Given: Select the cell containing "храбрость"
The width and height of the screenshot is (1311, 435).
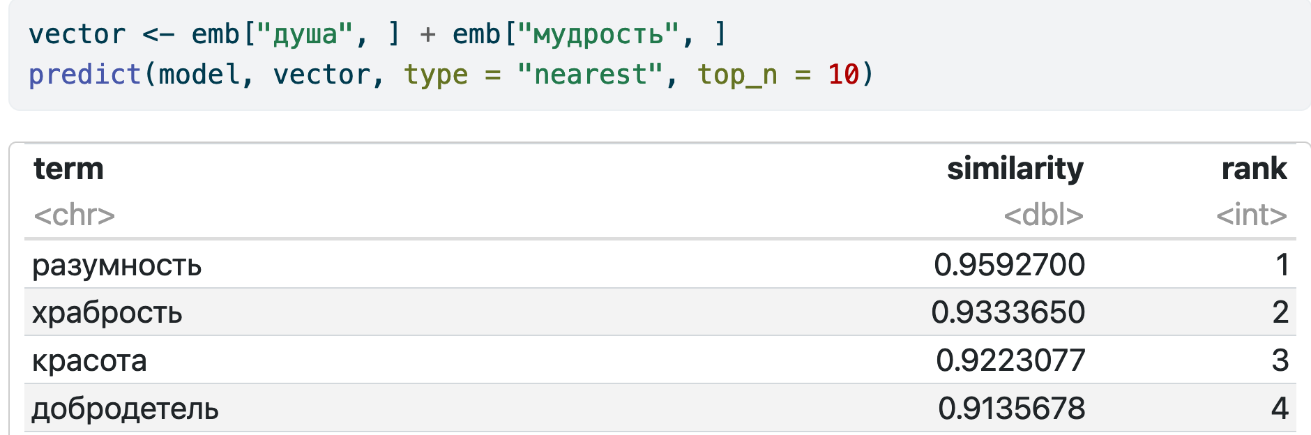Looking at the screenshot, I should click(x=107, y=312).
